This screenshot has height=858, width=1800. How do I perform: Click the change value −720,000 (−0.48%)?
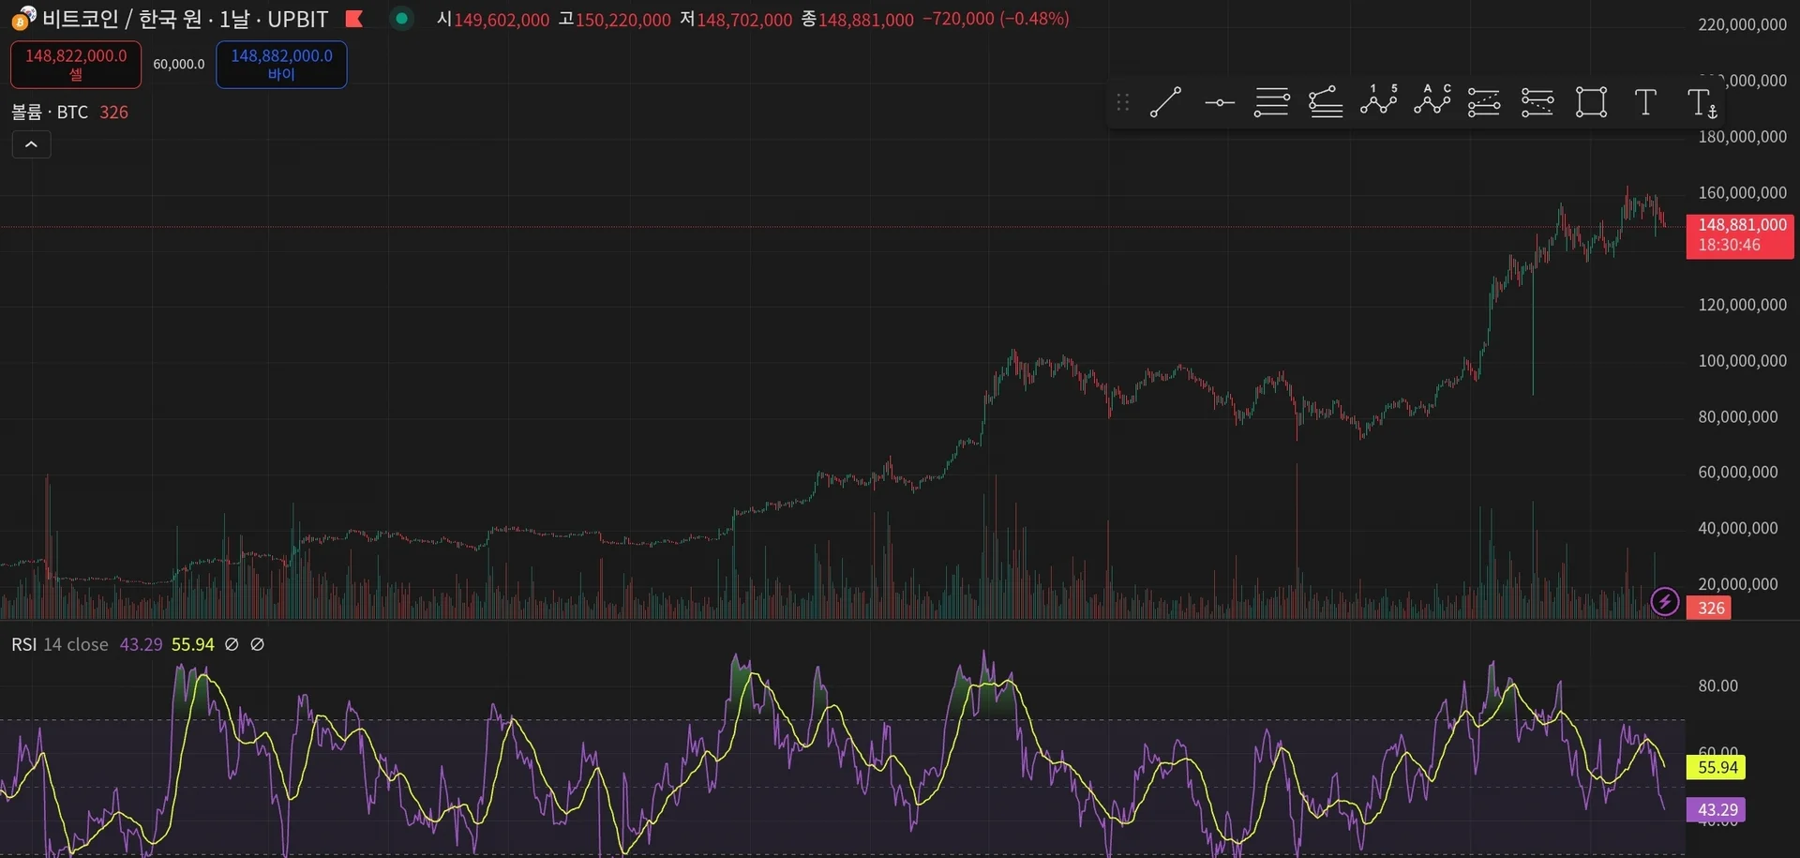996,19
